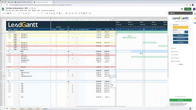Click the Insert comment icon
Viewport: 196px width, 110px height.
[82, 13]
